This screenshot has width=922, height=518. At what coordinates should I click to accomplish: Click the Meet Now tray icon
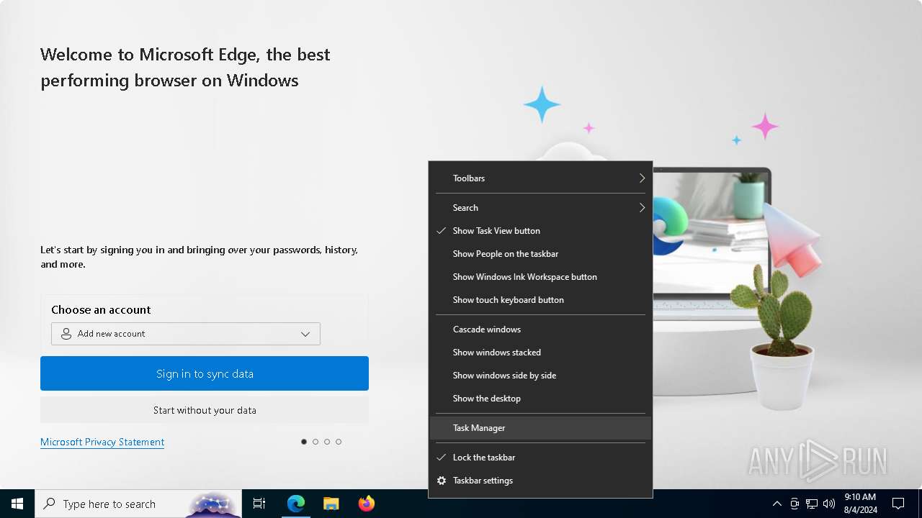[x=795, y=504]
